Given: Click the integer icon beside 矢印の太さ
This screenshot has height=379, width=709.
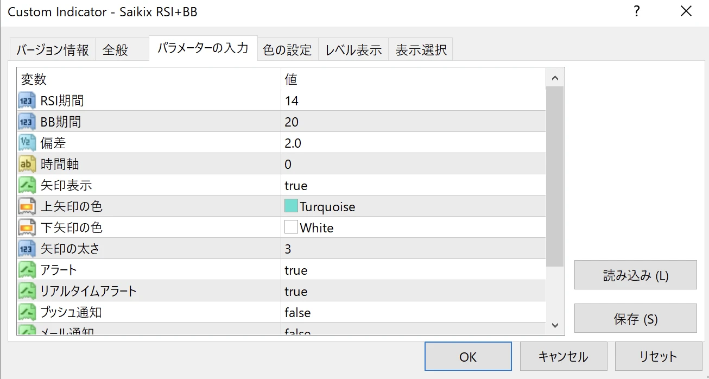Looking at the screenshot, I should [x=27, y=249].
